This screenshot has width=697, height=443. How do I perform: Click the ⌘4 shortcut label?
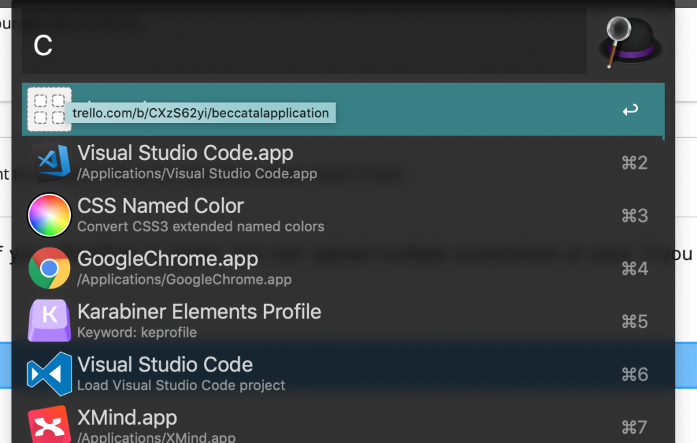pyautogui.click(x=634, y=269)
